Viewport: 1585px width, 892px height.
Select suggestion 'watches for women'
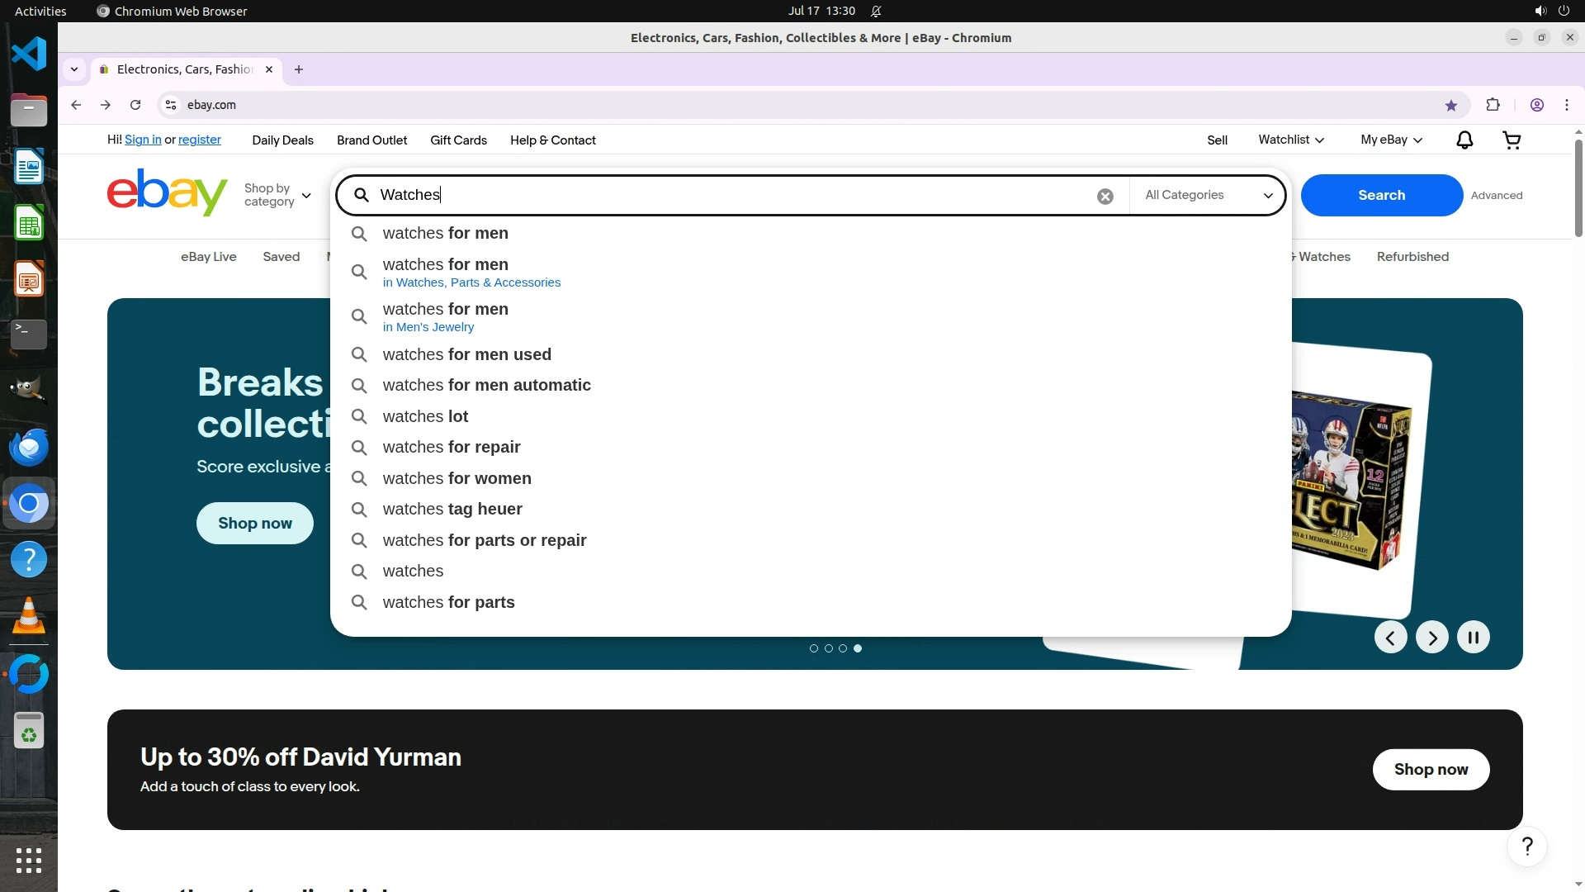pos(457,478)
